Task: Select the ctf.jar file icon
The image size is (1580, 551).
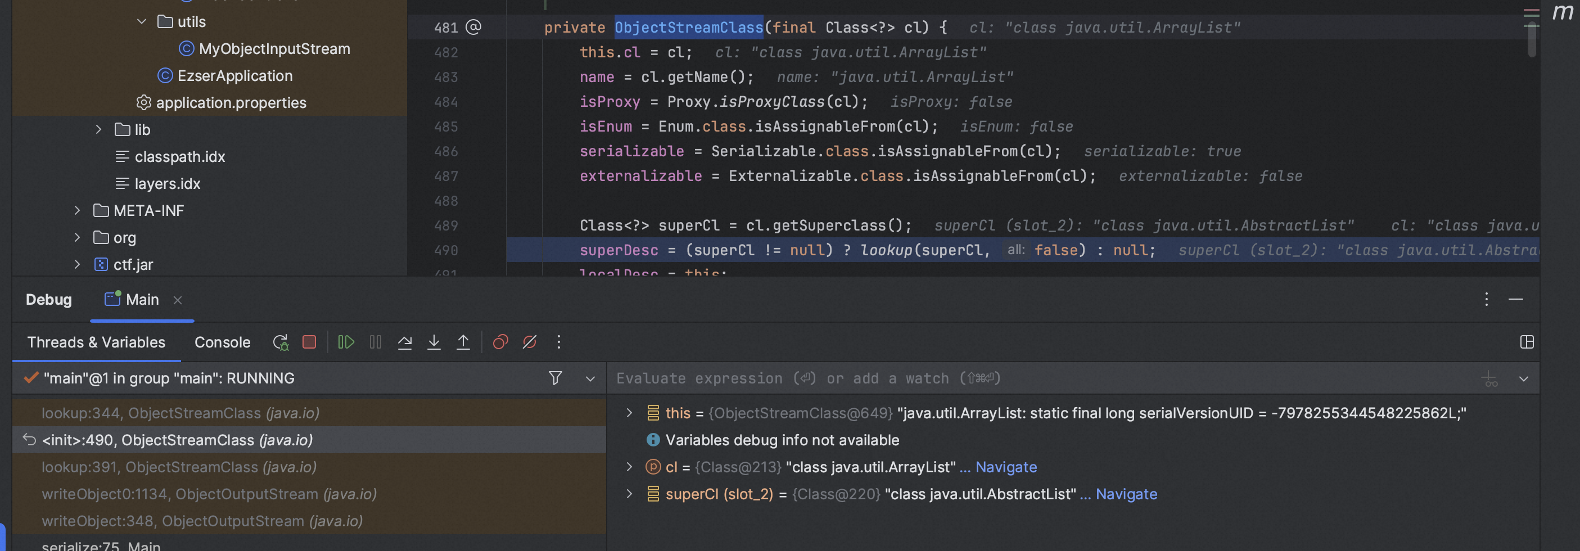Action: click(x=101, y=264)
